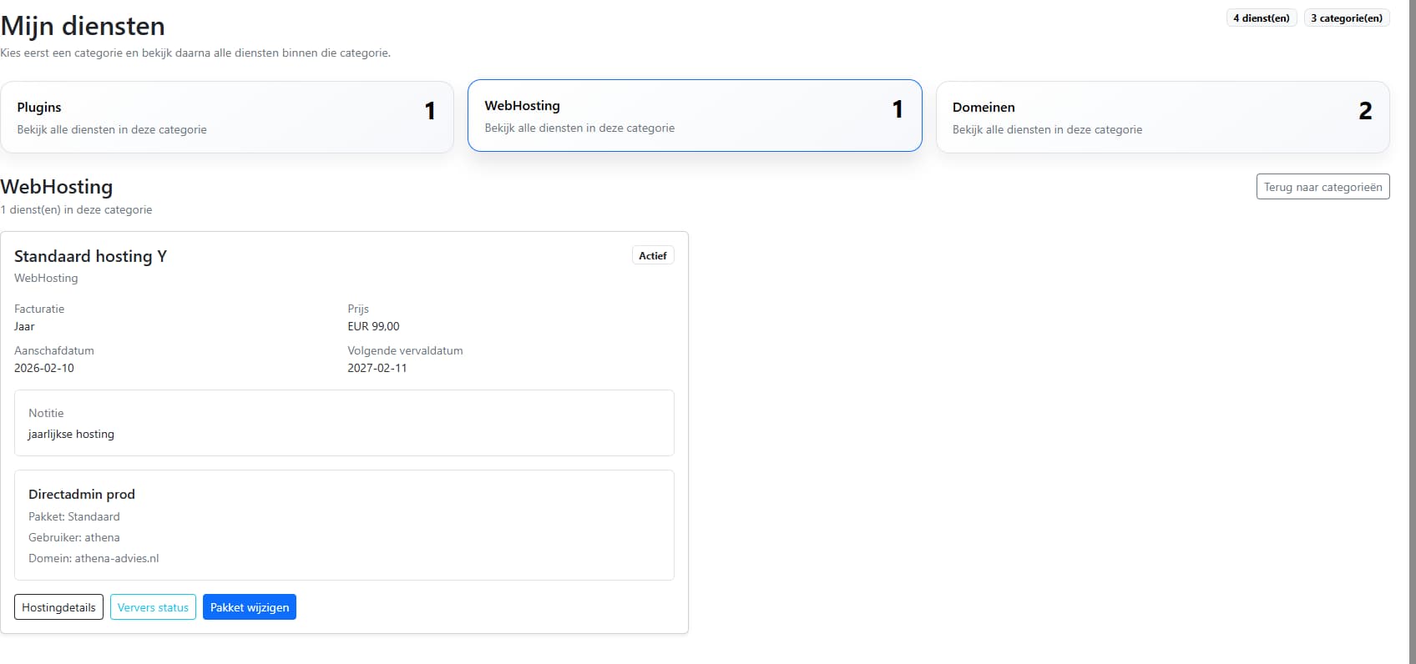Image resolution: width=1416 pixels, height=664 pixels.
Task: Click the Standaard hosting Y title
Action: tap(90, 256)
